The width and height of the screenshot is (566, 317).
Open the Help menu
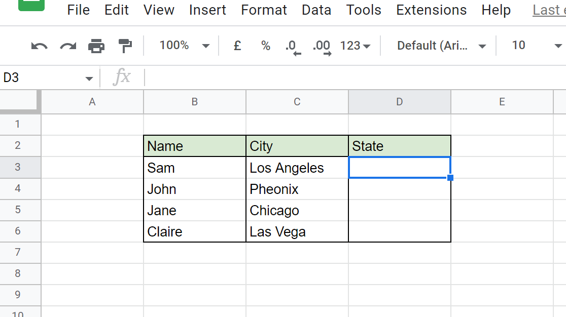(x=496, y=10)
